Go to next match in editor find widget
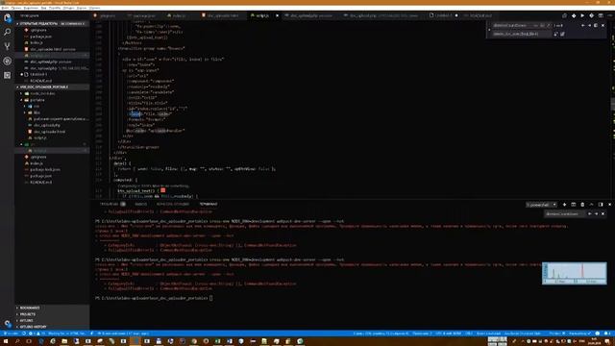615x346 pixels. tap(589, 26)
